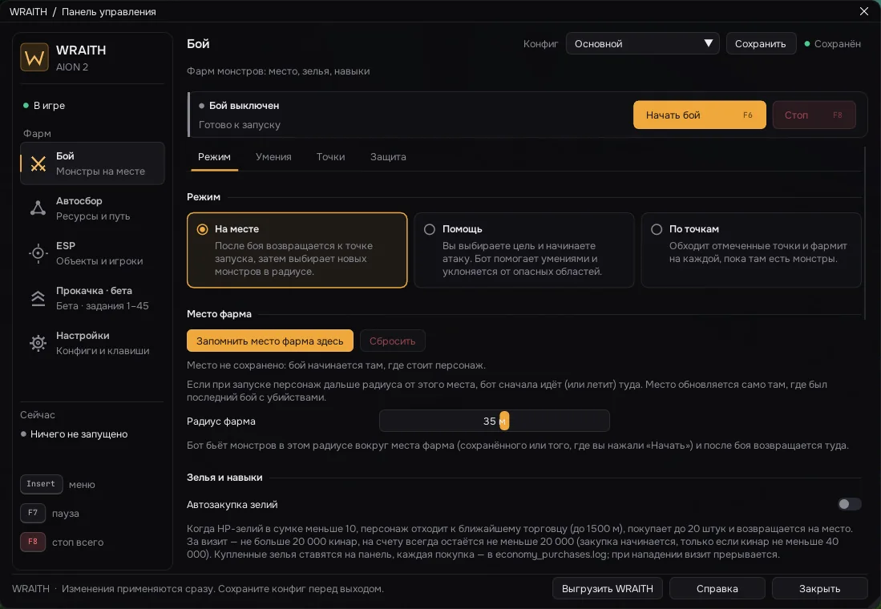Select the На месте mode radio button
Image resolution: width=881 pixels, height=609 pixels.
202,229
